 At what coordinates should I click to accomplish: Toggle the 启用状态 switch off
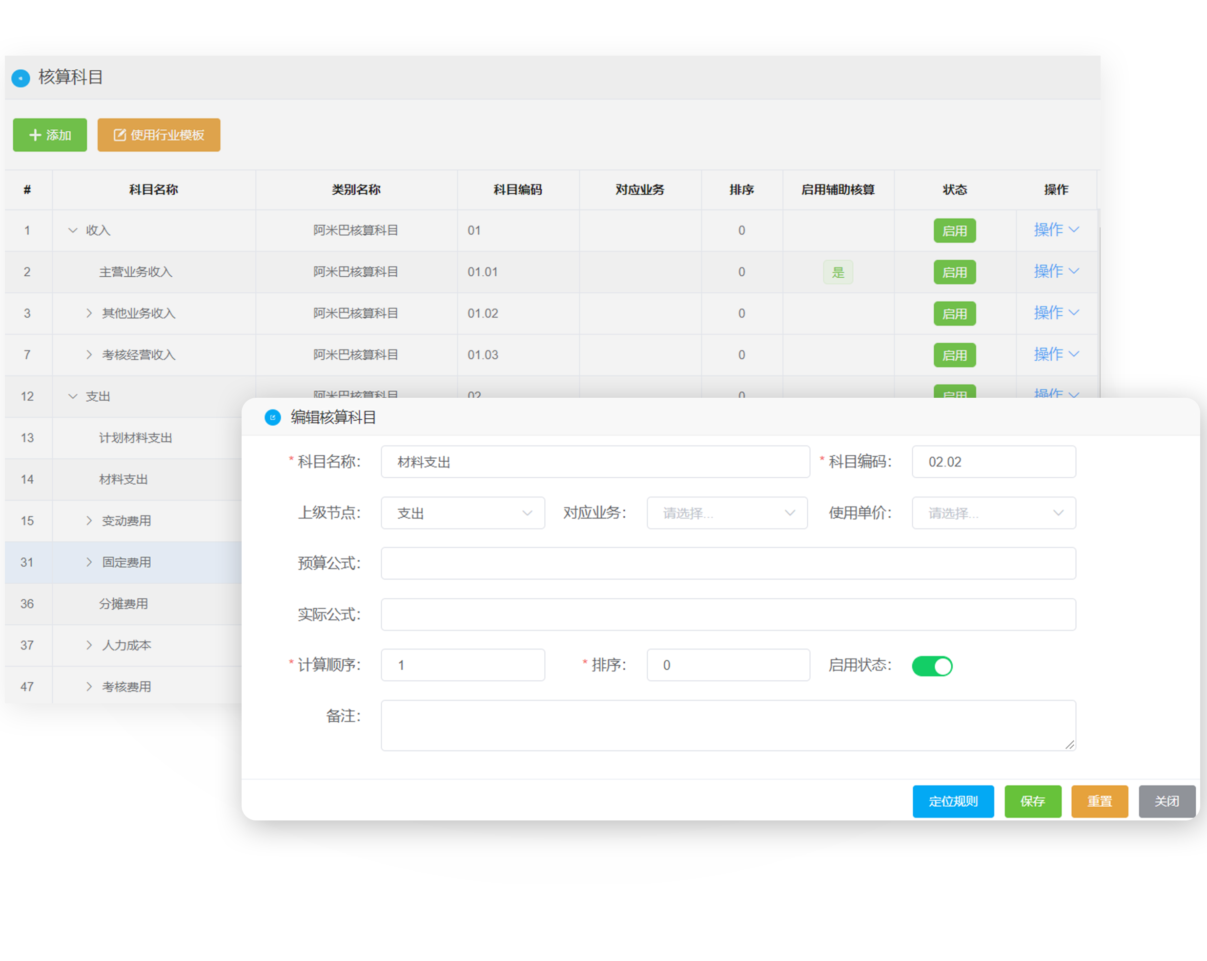tap(932, 666)
